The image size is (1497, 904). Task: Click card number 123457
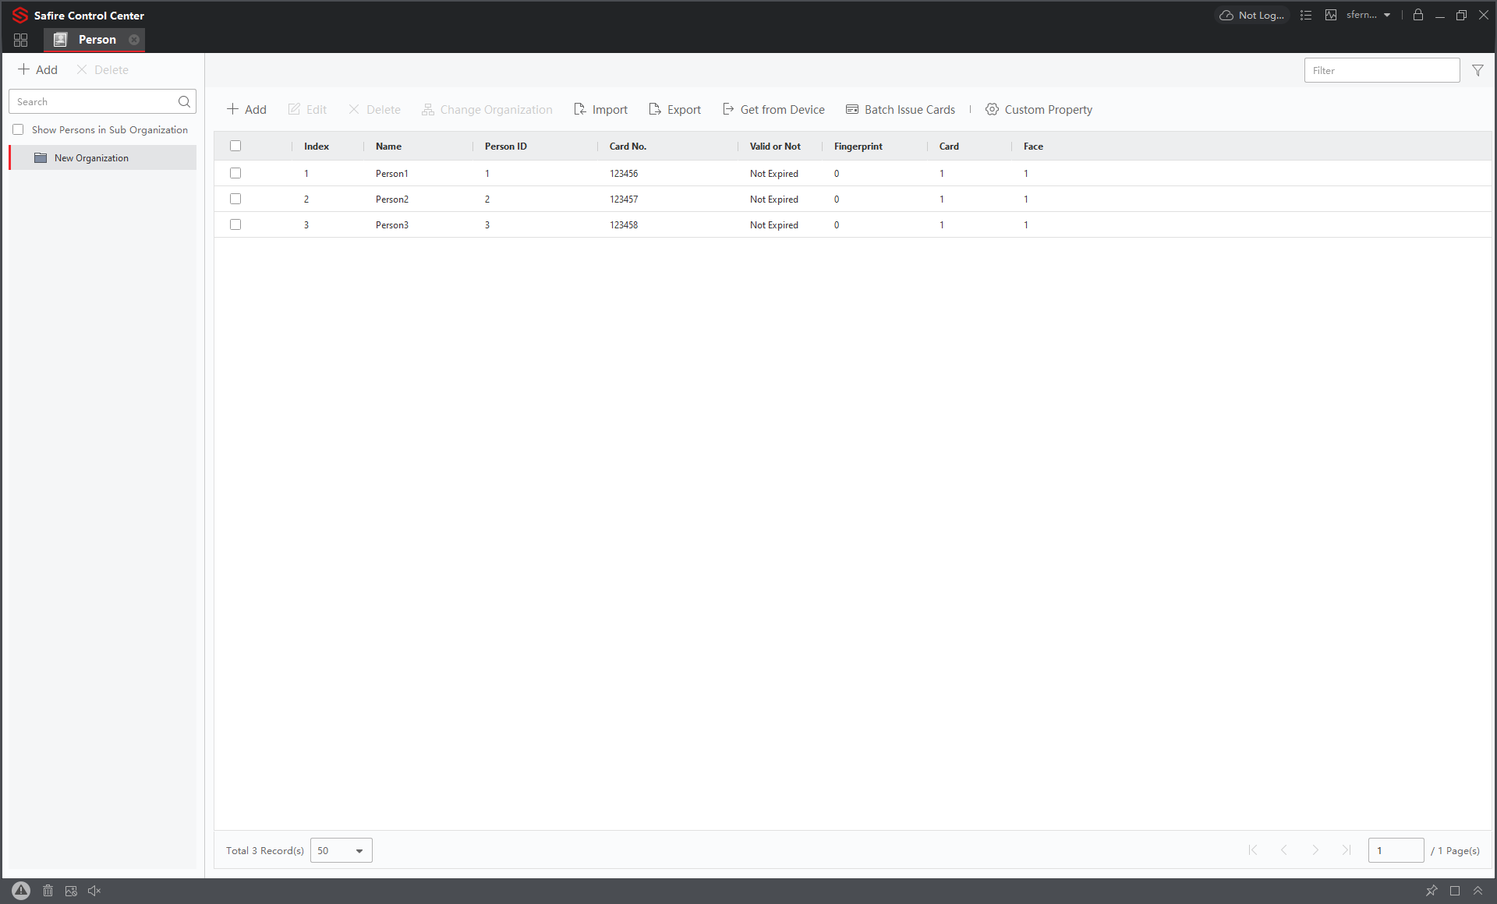(x=624, y=199)
